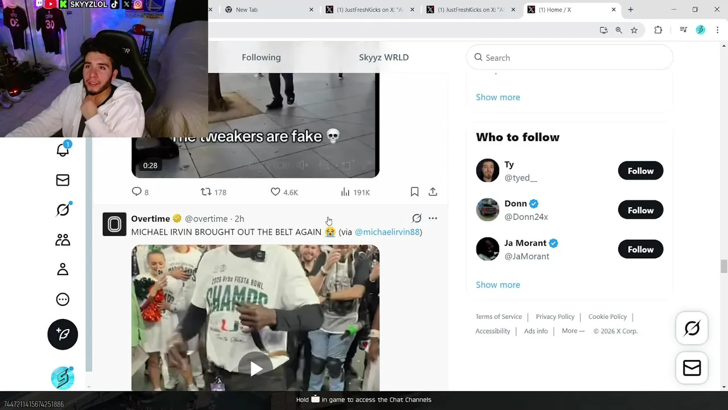This screenshot has width=728, height=410.
Task: Open Profile person icon in sidebar
Action: click(63, 269)
